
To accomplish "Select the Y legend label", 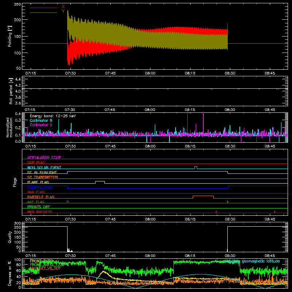I will tap(63, 11).
